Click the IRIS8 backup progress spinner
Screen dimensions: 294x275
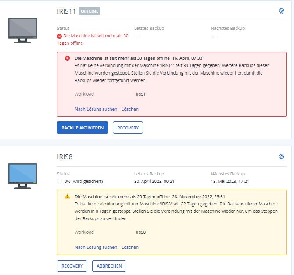tap(60, 181)
